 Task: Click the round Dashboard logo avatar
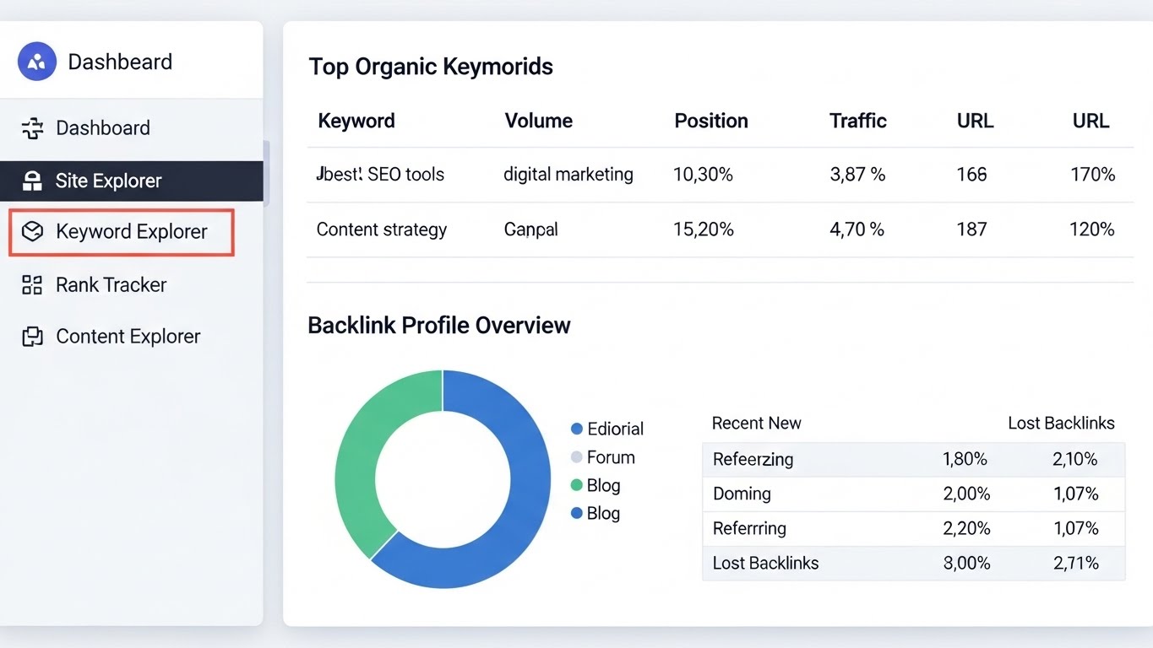(37, 62)
